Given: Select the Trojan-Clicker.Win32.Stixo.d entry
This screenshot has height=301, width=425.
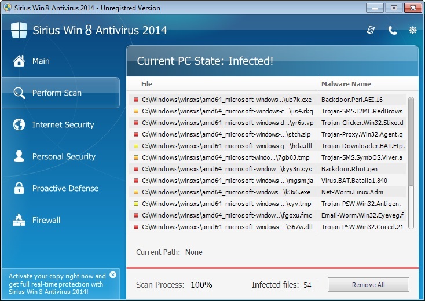Looking at the screenshot, I should click(x=362, y=123).
